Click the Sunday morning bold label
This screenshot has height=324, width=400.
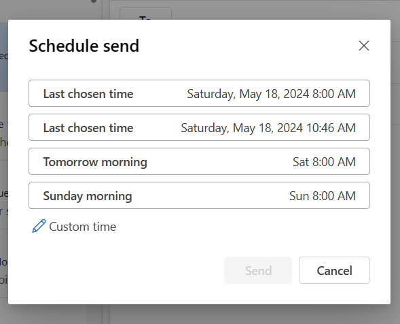pos(88,196)
